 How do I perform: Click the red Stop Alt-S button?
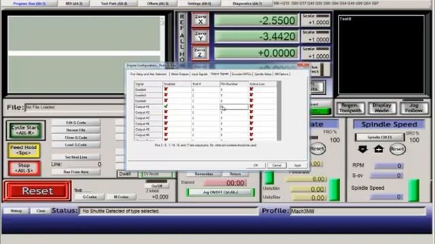click(x=24, y=168)
